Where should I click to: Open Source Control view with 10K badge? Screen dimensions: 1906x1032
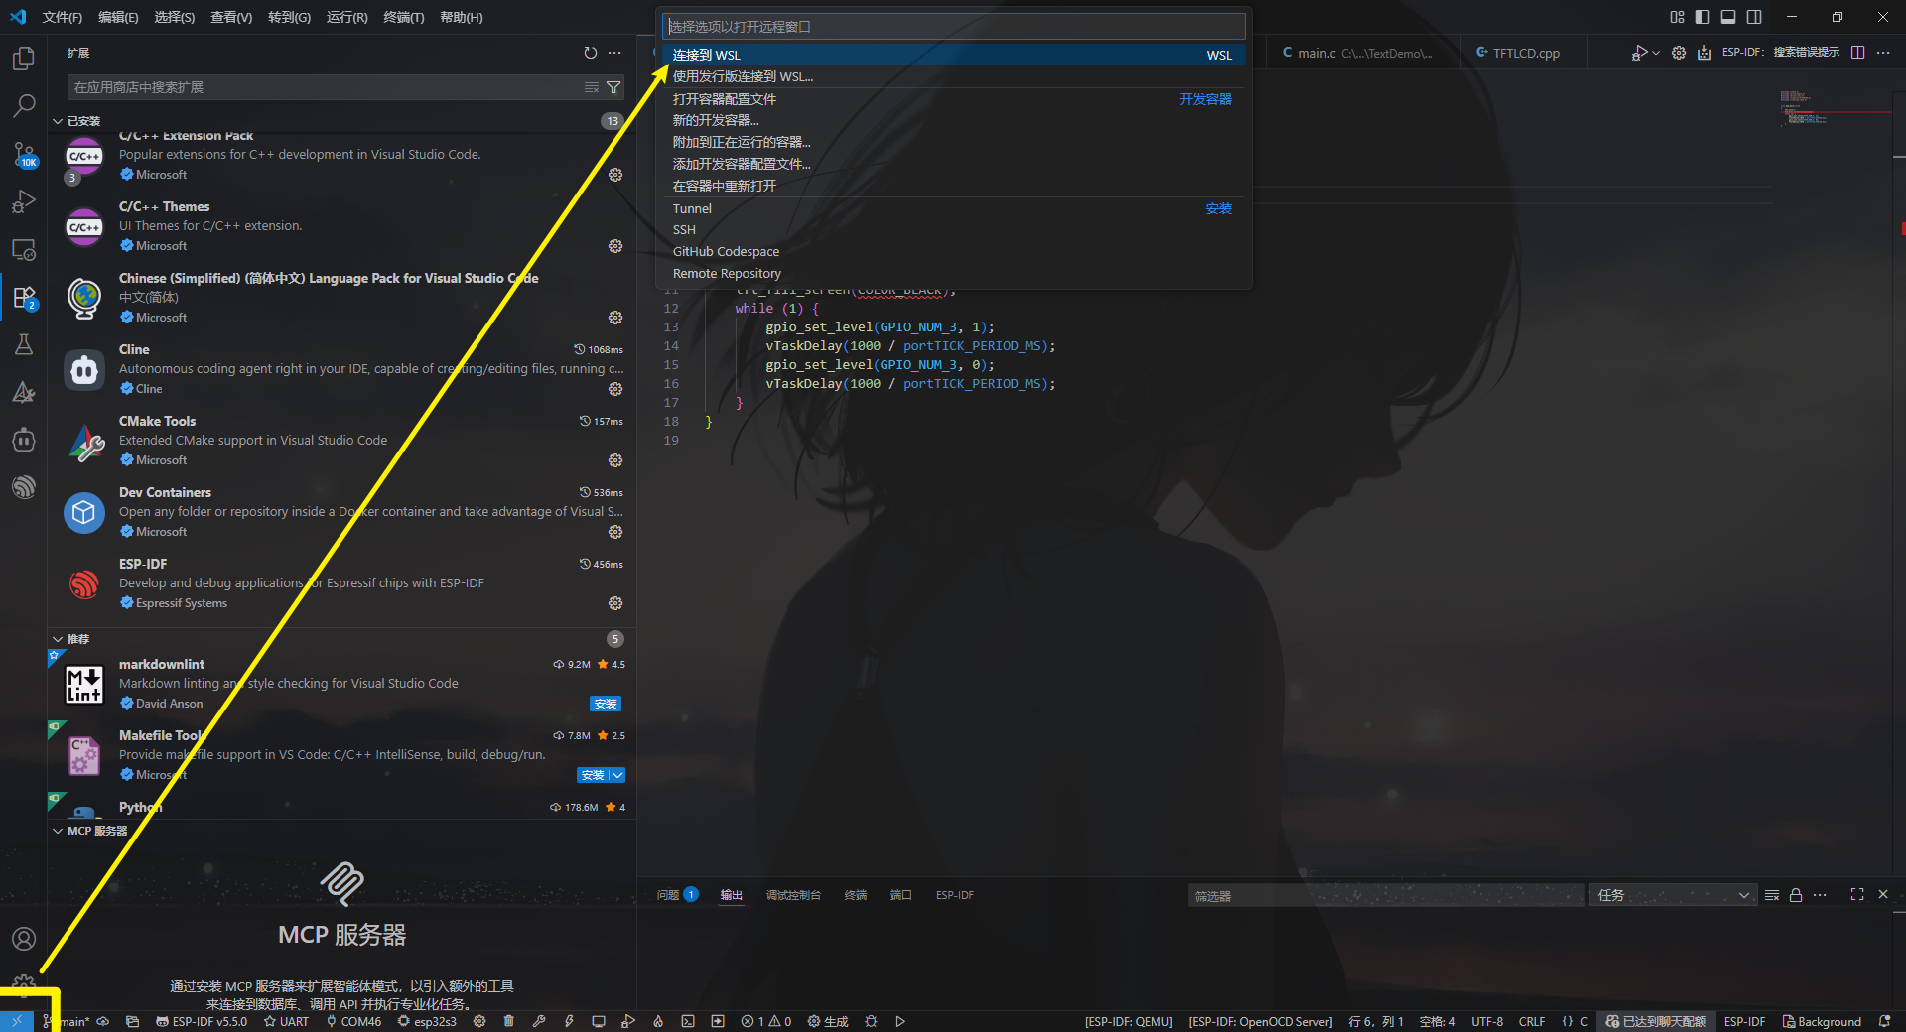pos(23,154)
